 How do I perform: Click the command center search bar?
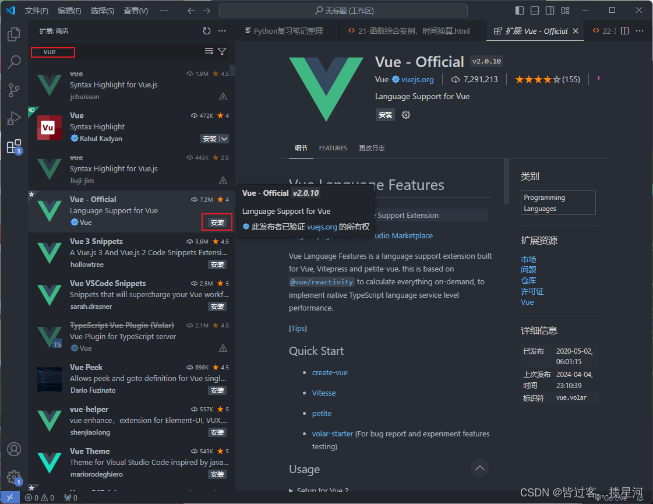point(343,11)
